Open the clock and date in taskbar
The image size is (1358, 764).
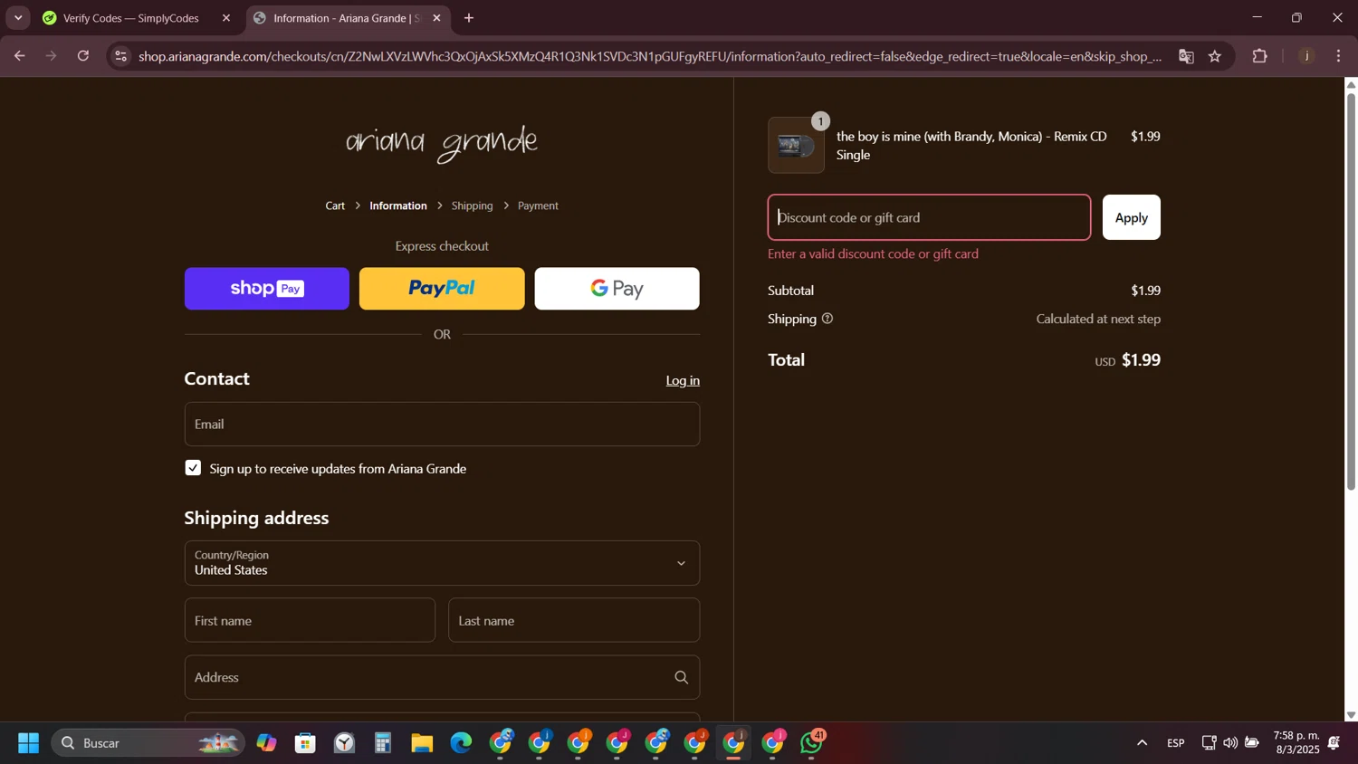[1296, 743]
